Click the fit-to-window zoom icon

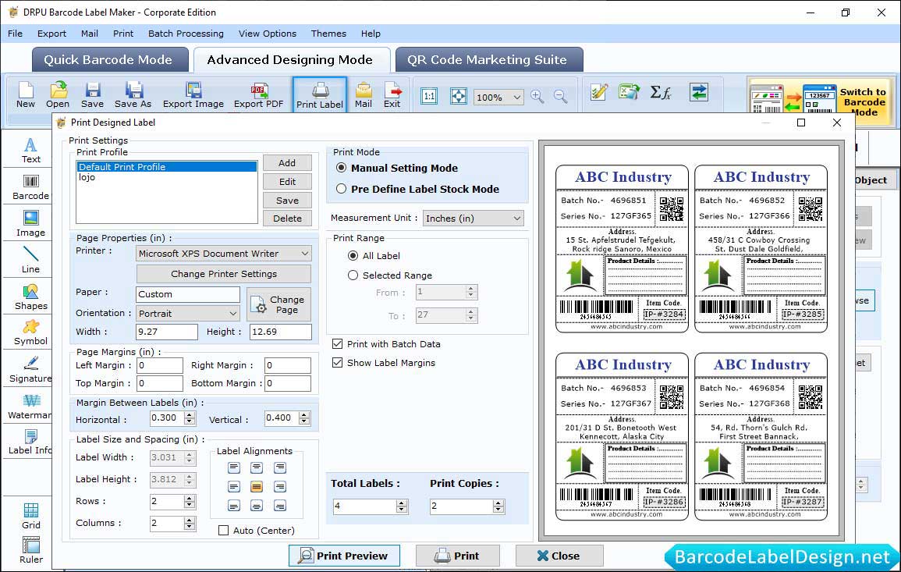coord(458,96)
